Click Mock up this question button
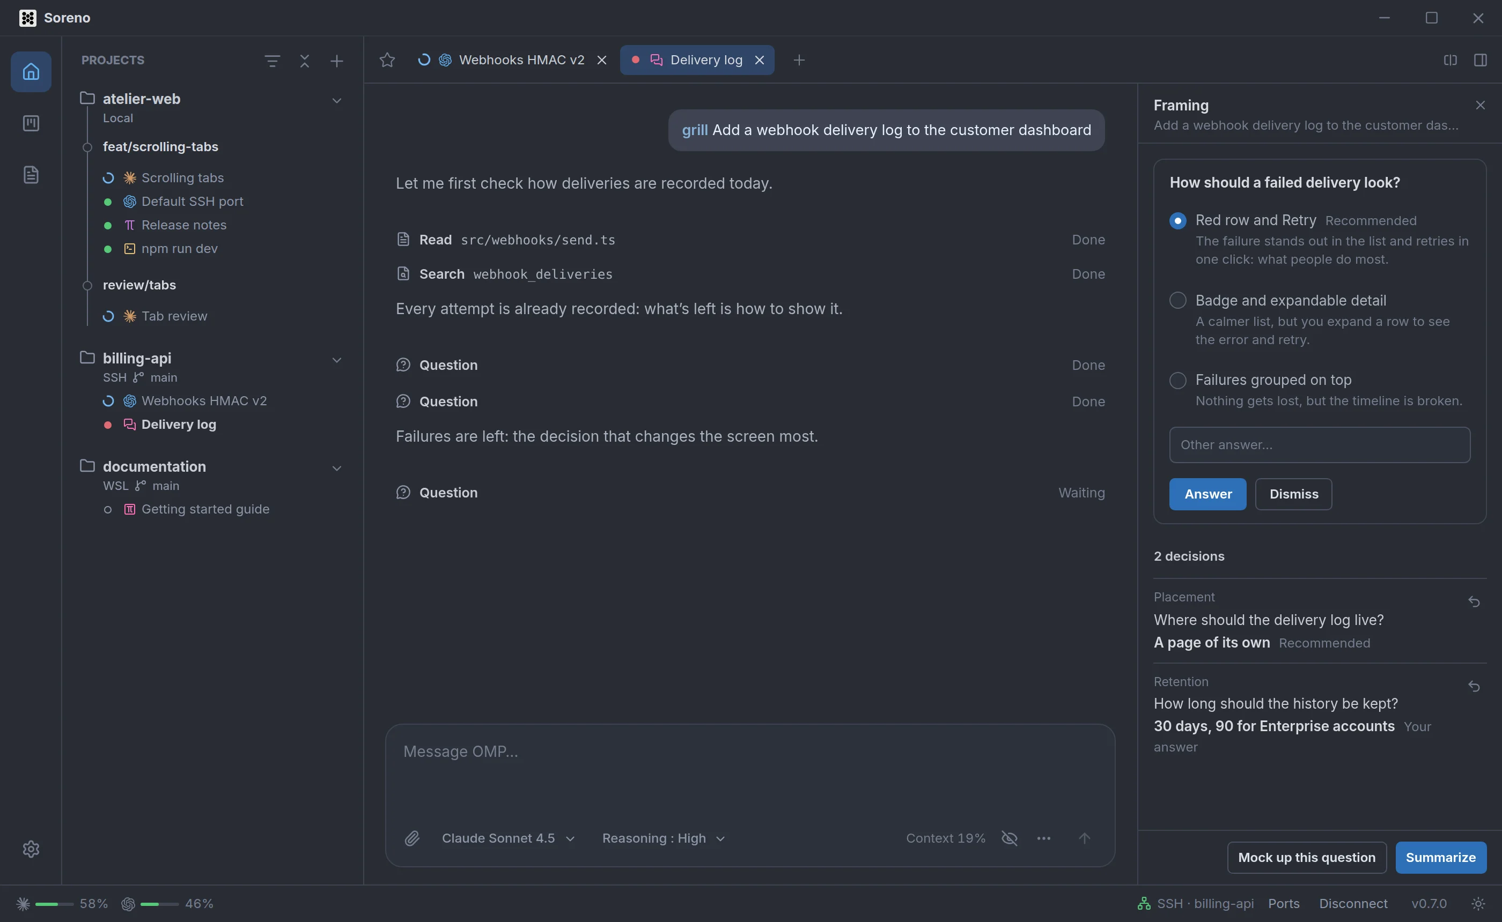This screenshot has width=1502, height=922. 1306,857
